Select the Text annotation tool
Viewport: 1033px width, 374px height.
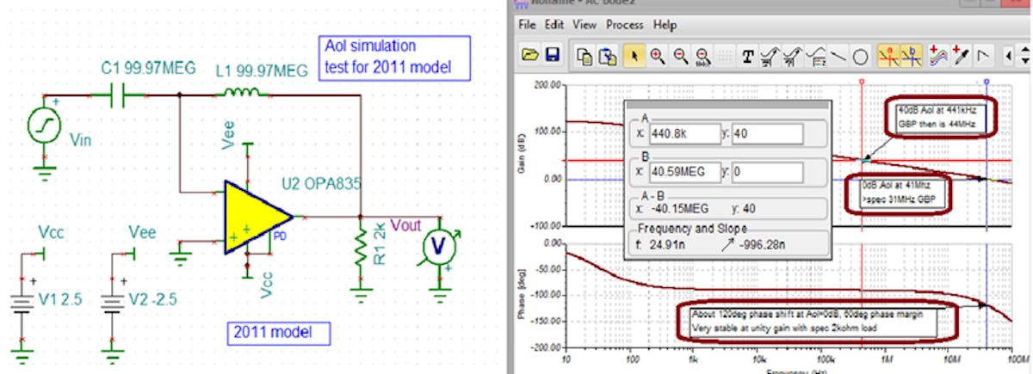pyautogui.click(x=748, y=57)
